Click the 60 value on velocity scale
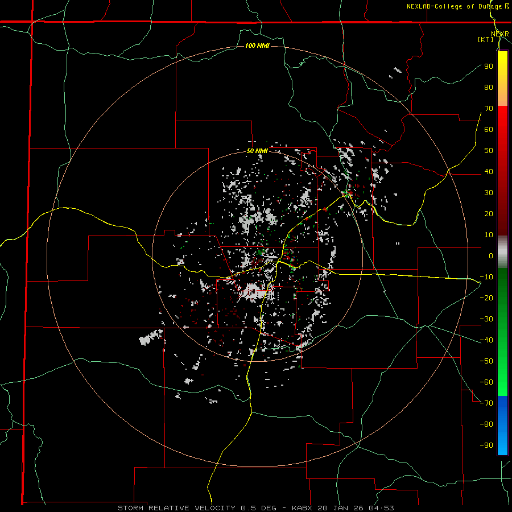The height and width of the screenshot is (512, 512). [489, 129]
